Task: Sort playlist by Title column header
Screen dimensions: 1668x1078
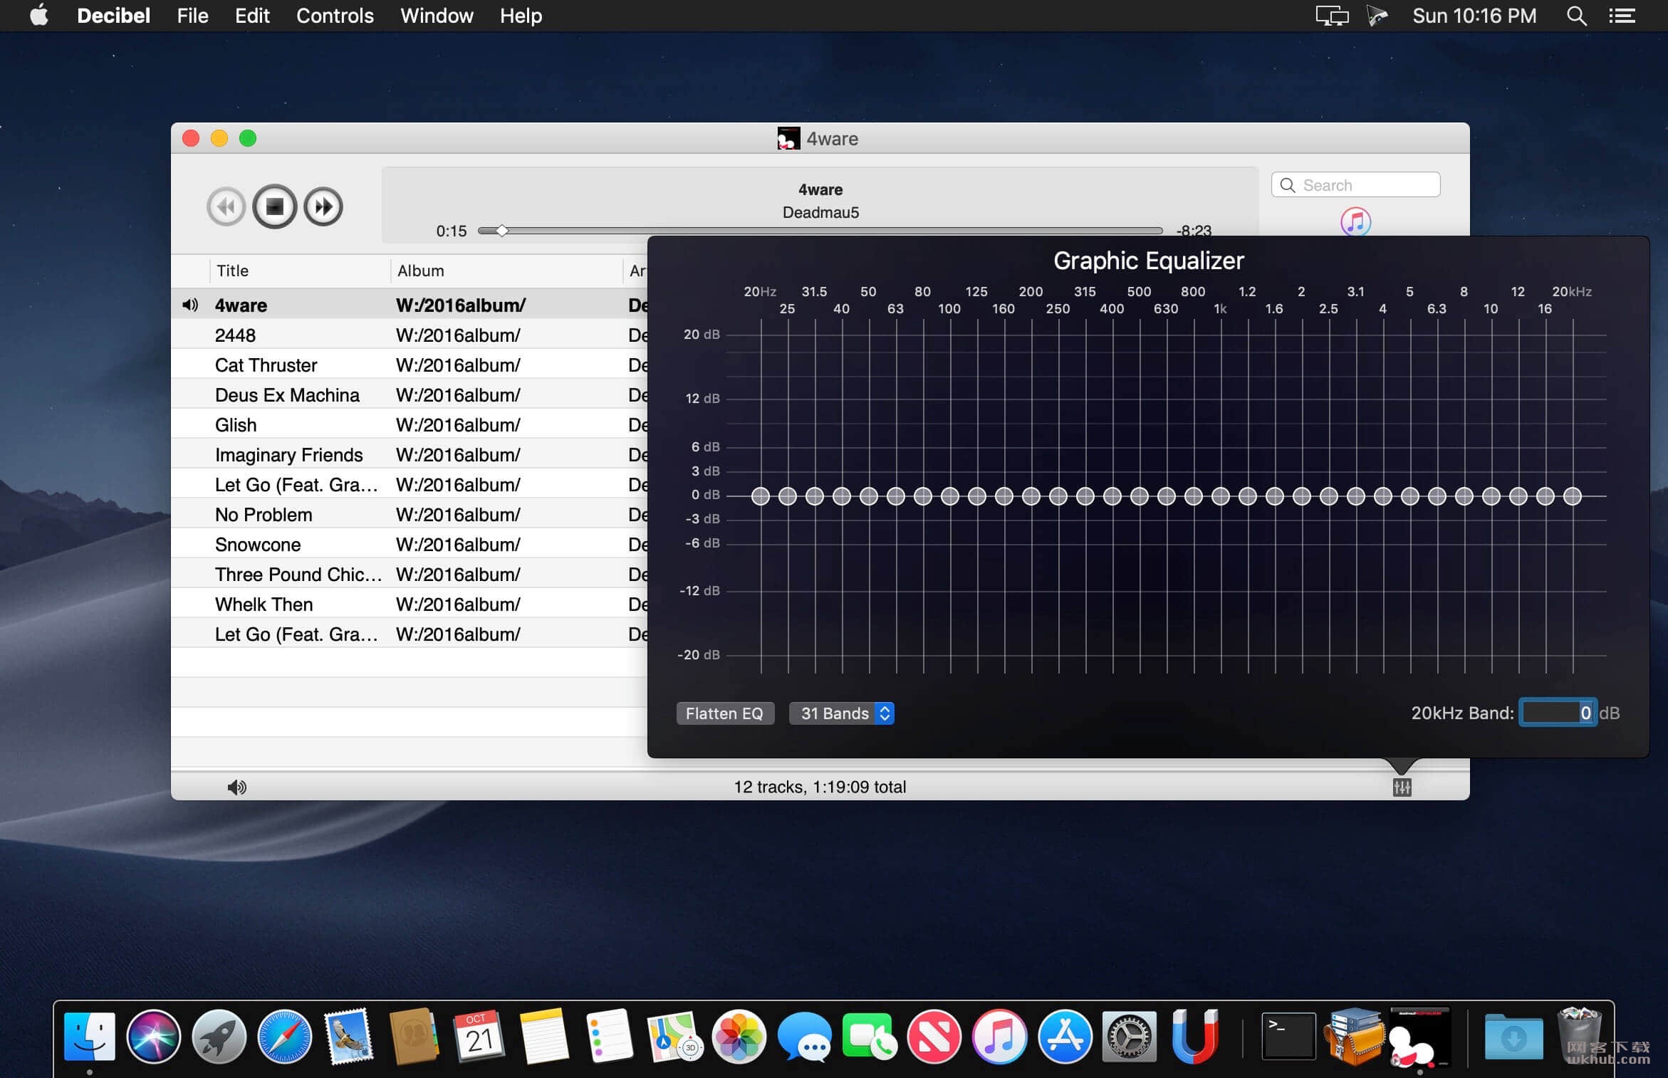Action: [299, 271]
